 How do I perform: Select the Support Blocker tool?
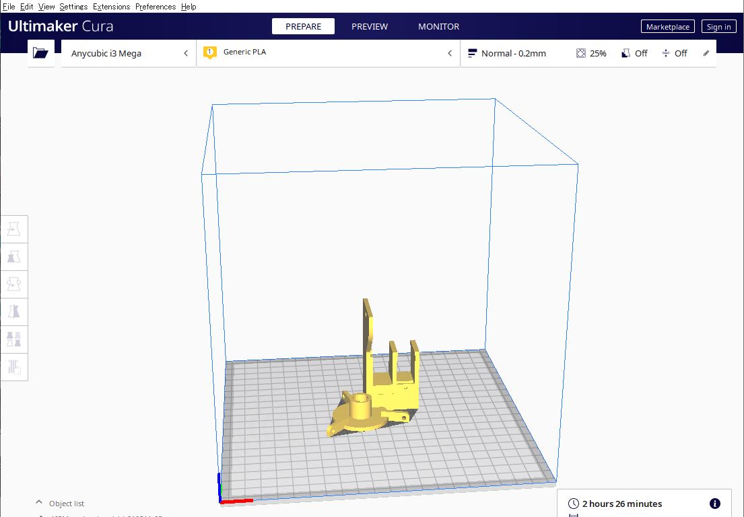pos(14,366)
